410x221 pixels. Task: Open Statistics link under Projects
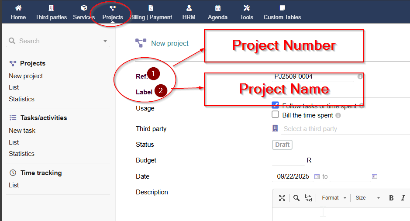pyautogui.click(x=21, y=99)
